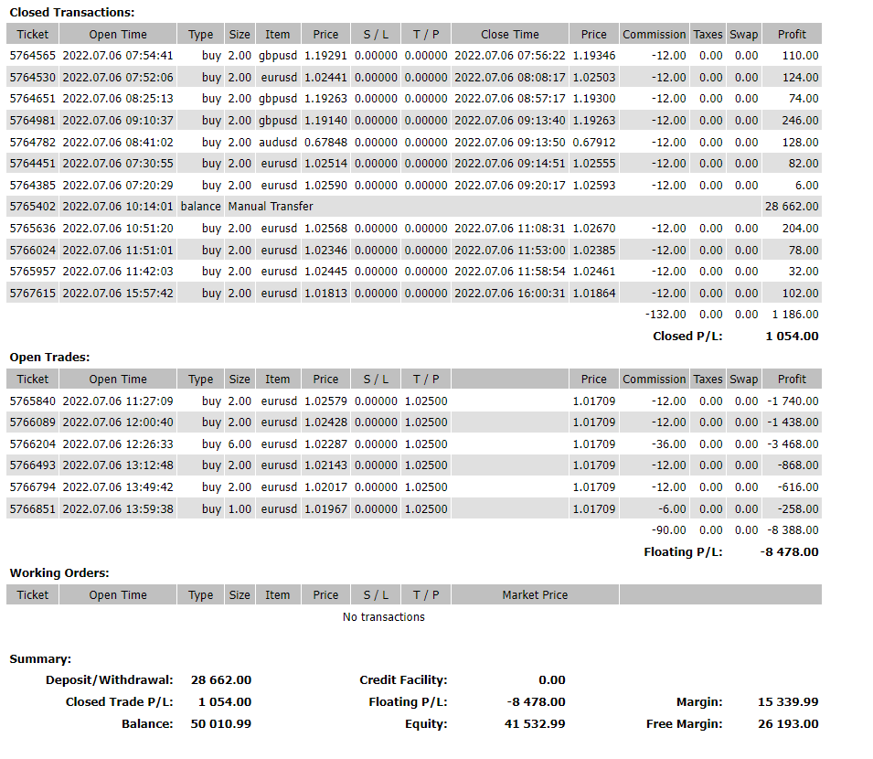Click Equity value 41 532.99
The image size is (873, 759).
click(x=535, y=724)
